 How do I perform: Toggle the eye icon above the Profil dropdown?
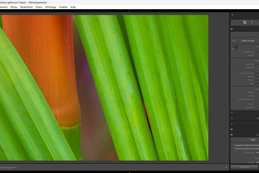(232, 29)
